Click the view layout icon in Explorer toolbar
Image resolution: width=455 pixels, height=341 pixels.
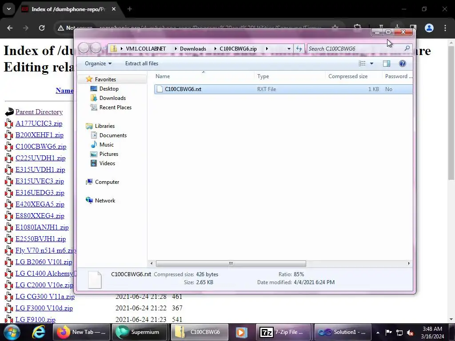tap(362, 63)
